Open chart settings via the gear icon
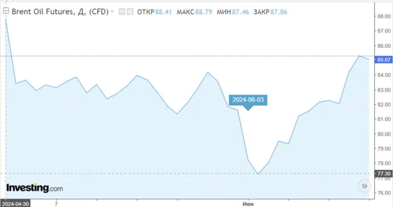 coord(129,11)
